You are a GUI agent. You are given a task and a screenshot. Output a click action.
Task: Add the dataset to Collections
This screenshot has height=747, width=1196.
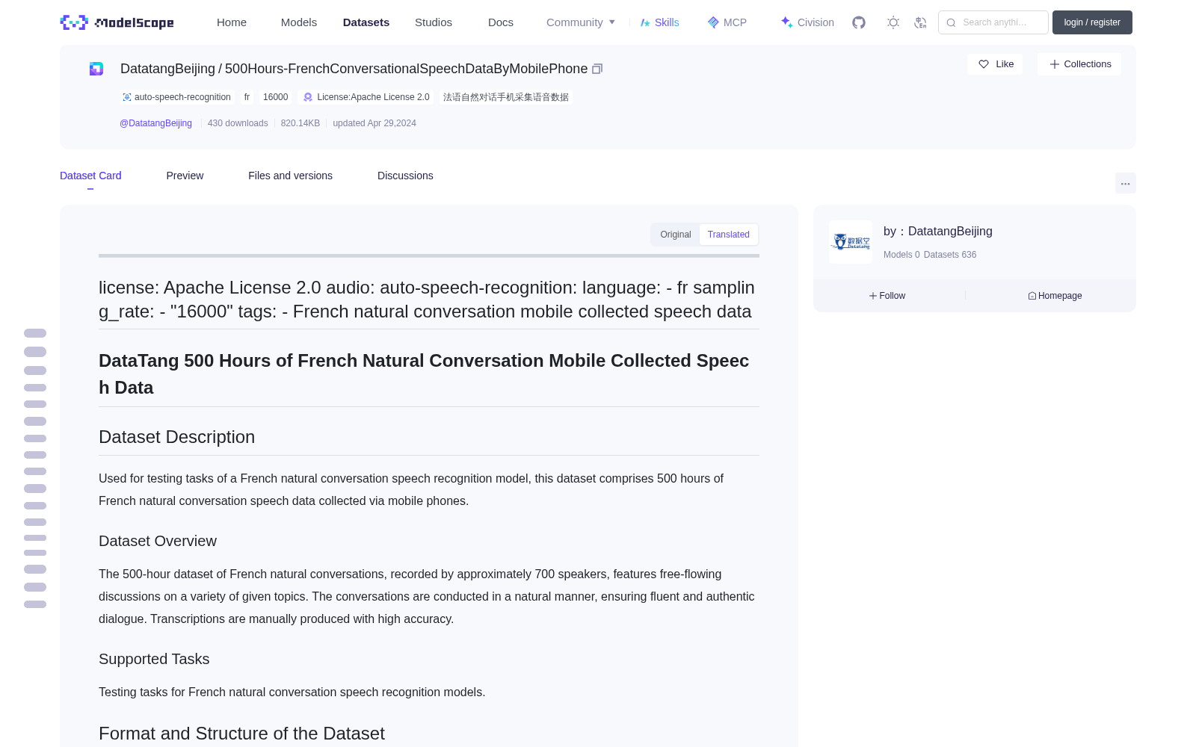1079,64
